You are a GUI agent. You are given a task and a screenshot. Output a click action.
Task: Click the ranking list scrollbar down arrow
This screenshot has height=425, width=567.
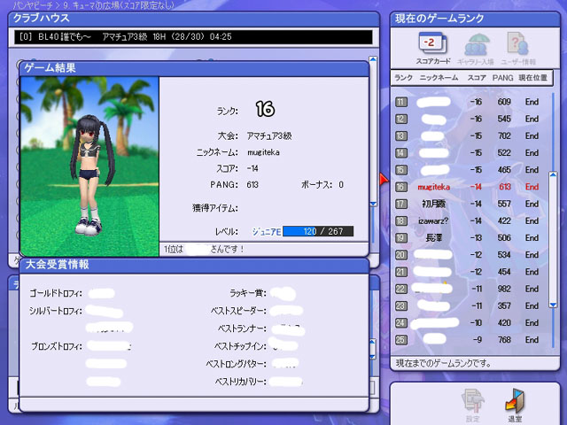553,305
